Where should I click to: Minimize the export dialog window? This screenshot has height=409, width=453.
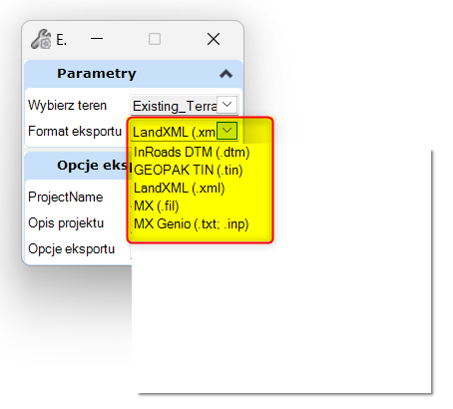(97, 39)
